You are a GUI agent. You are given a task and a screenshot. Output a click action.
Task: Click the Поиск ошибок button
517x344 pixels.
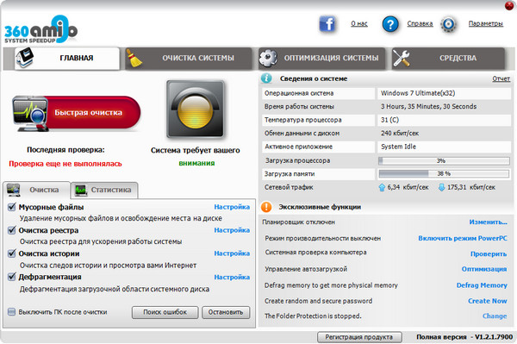pos(165,312)
